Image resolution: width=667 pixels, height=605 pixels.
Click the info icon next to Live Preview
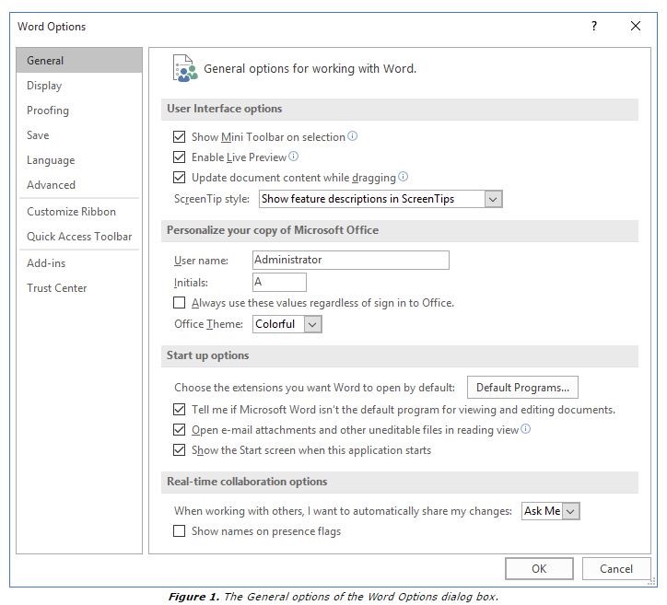tap(294, 157)
